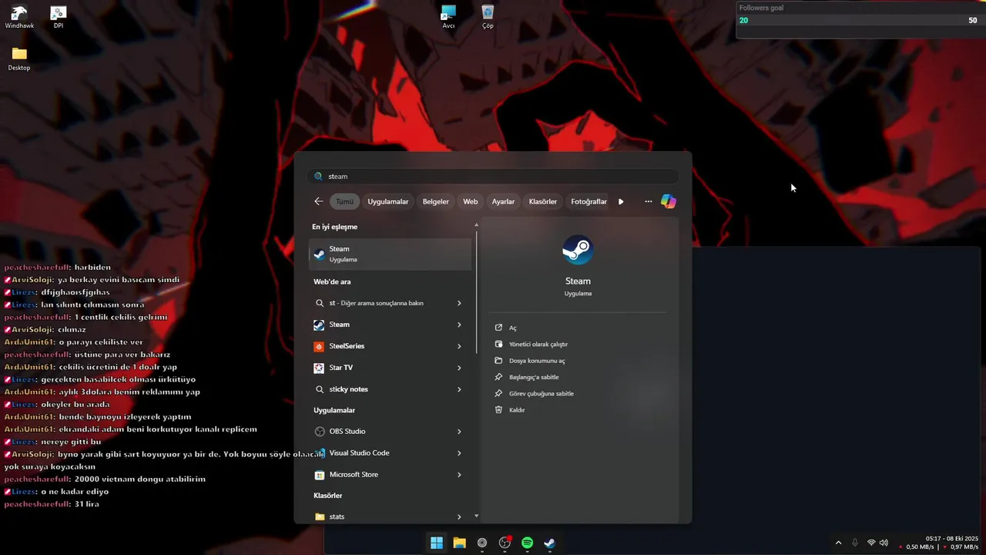Open the clock showing 05:17 - 08 Eki 2025

pyautogui.click(x=952, y=538)
